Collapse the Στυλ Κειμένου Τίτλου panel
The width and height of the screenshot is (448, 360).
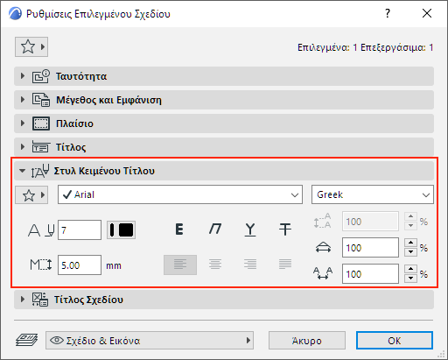224,171
